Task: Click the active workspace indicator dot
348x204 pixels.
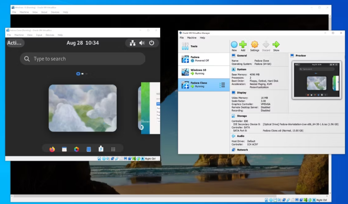Action: click(78, 74)
